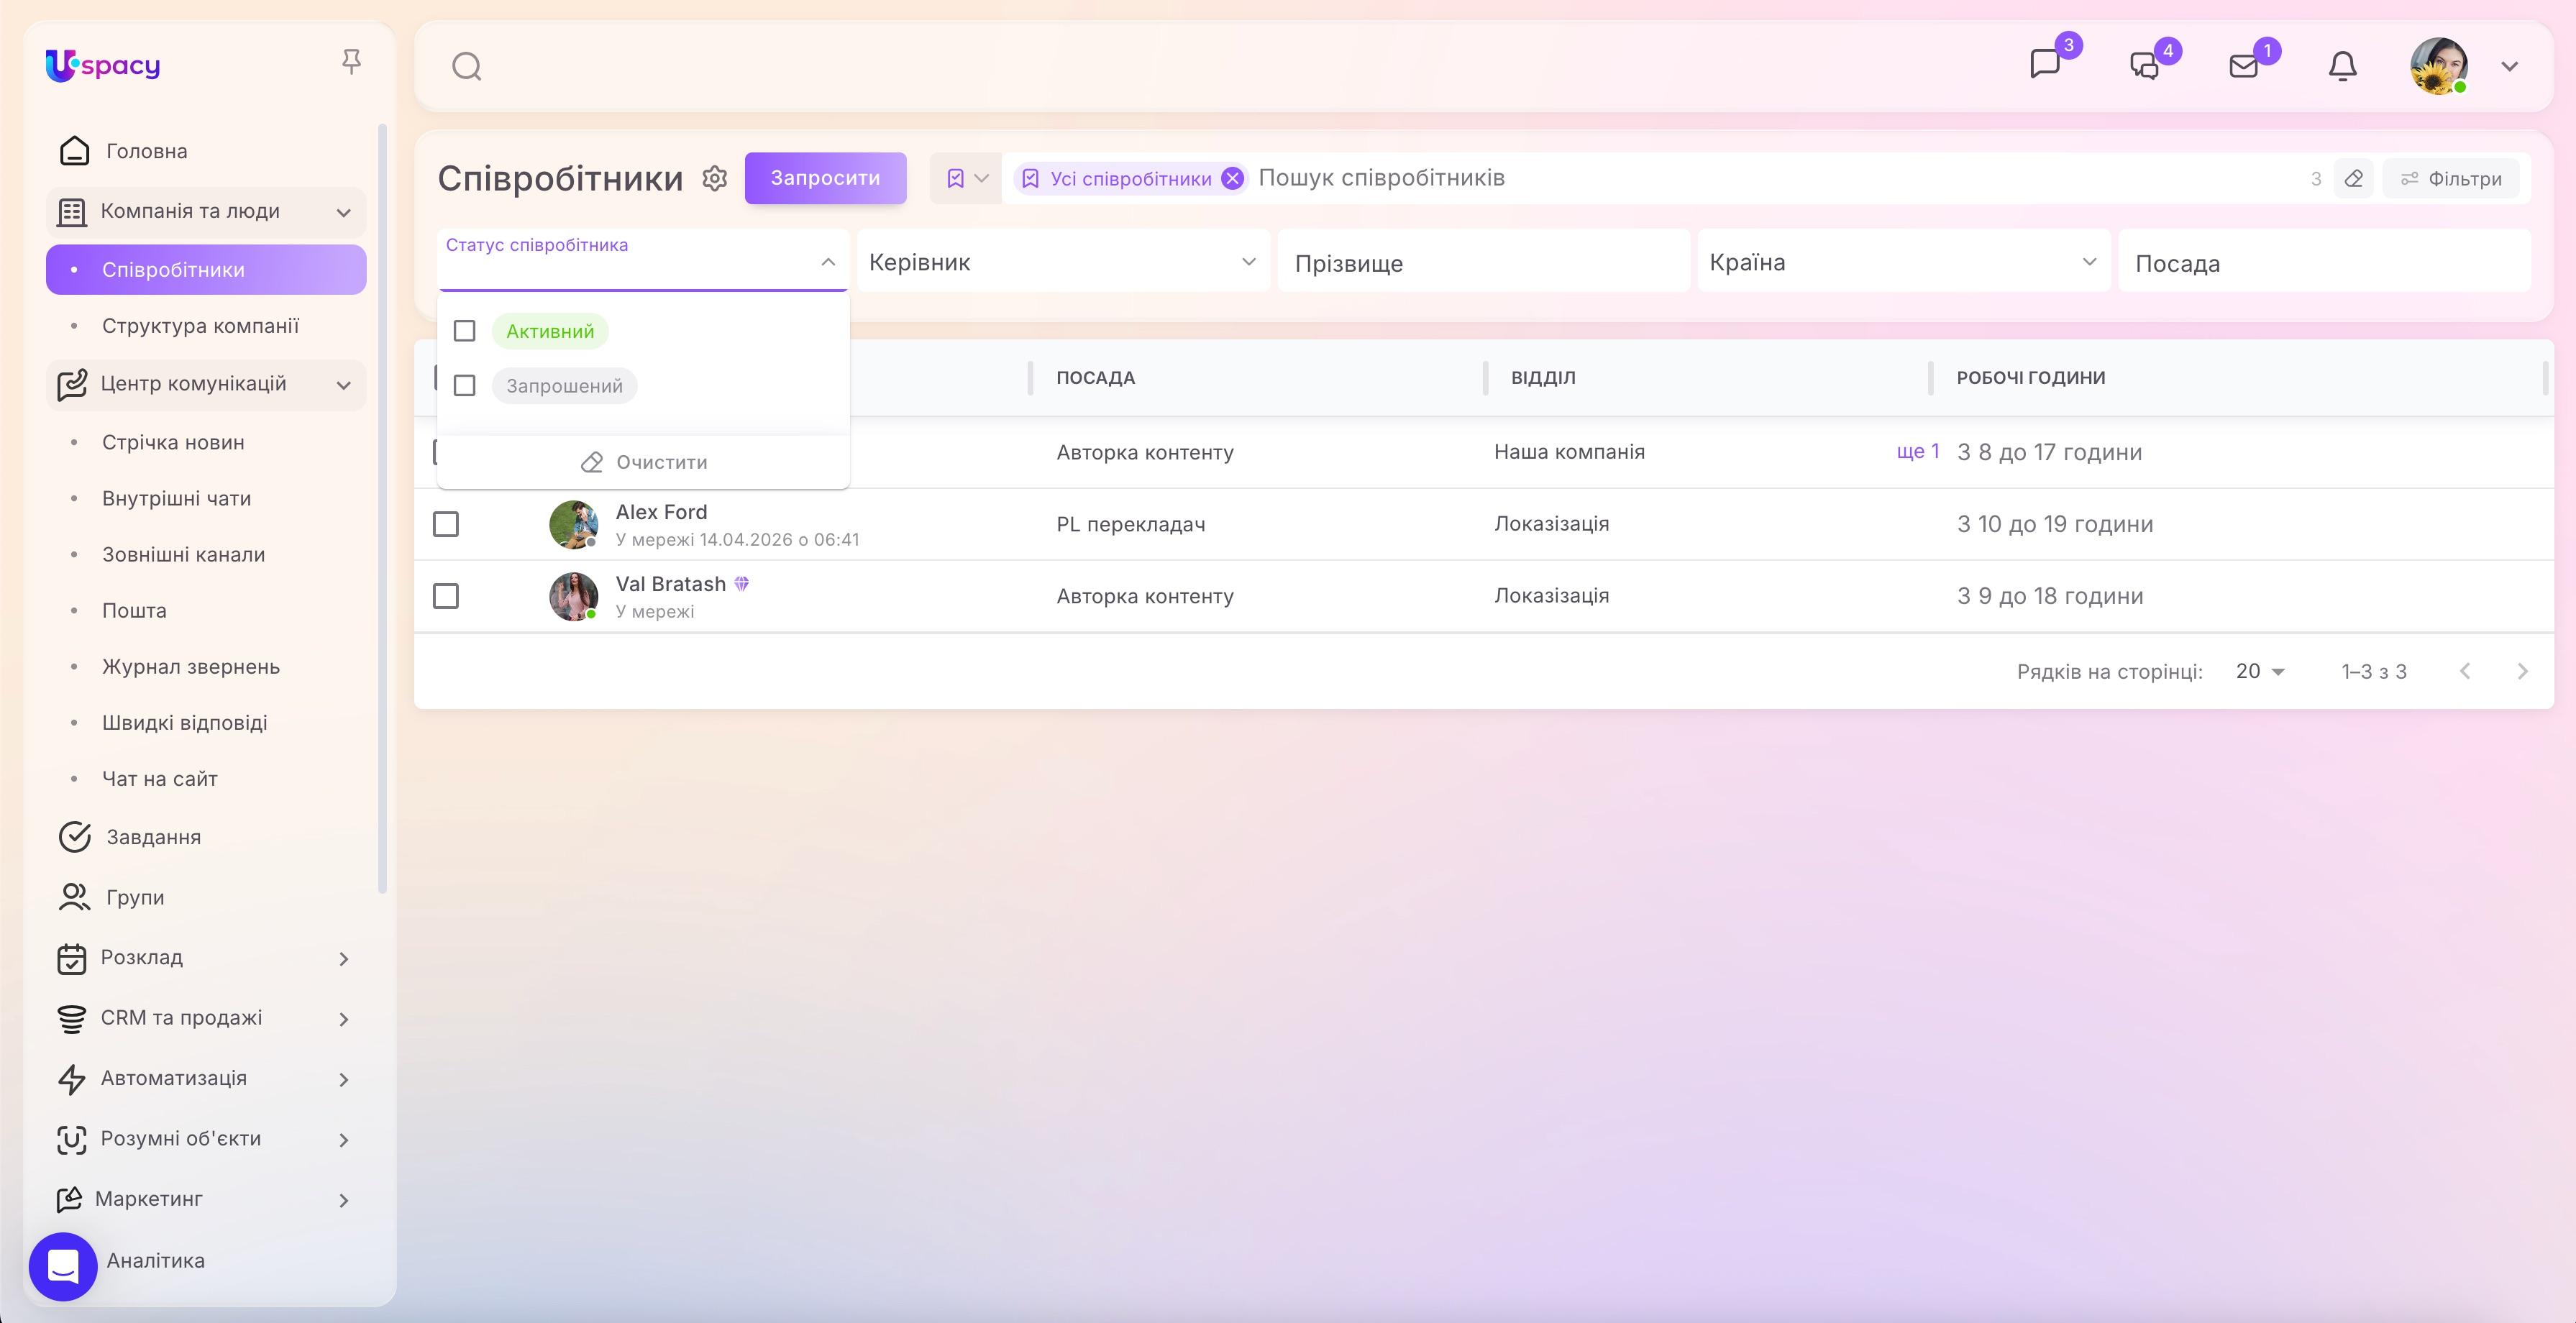Check the Активний status option

[464, 331]
